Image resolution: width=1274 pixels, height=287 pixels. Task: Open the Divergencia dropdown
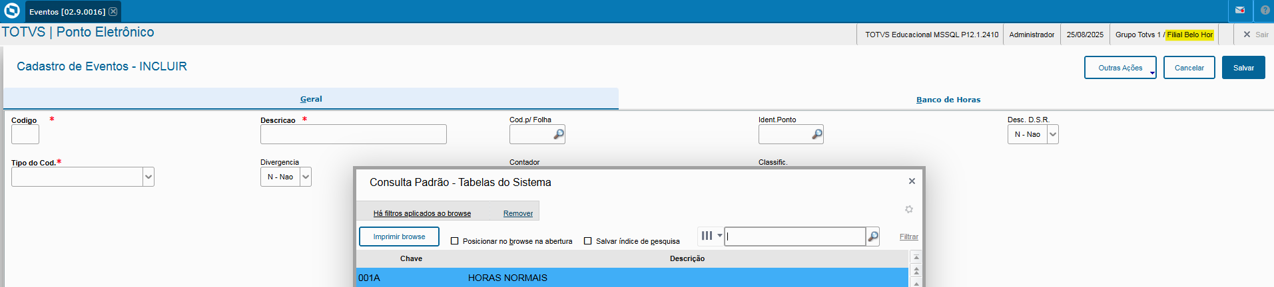point(305,177)
